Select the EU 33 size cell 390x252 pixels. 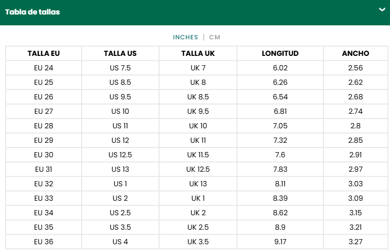click(44, 198)
